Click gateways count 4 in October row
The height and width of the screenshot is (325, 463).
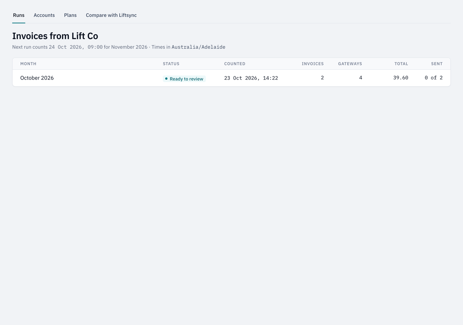tap(360, 78)
